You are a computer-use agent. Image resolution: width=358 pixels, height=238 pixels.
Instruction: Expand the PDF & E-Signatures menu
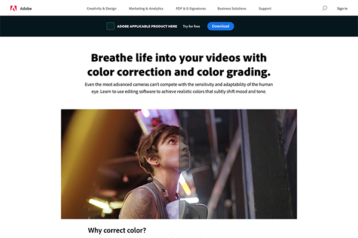click(191, 8)
